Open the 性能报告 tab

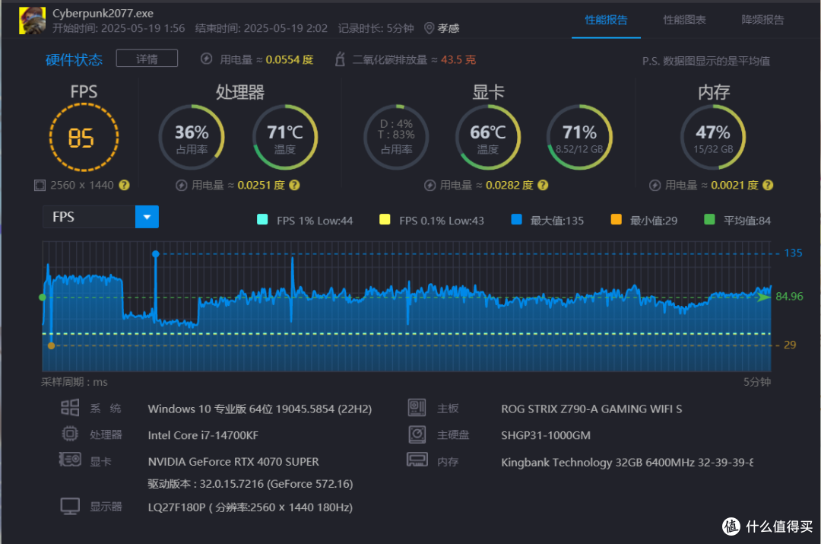click(606, 20)
